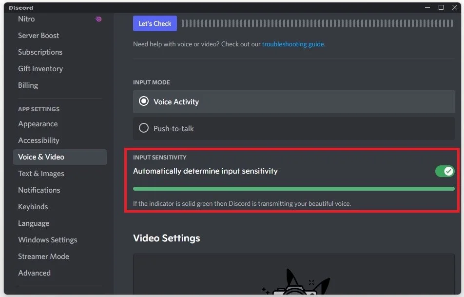Select Voice & Video settings
464x297 pixels.
tap(60, 157)
